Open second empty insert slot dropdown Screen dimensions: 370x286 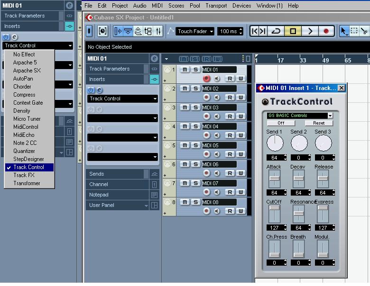(122, 118)
